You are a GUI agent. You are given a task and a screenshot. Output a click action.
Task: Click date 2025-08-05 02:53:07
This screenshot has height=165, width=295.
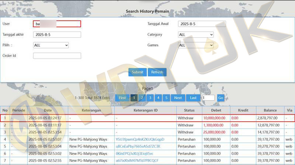[45, 140]
